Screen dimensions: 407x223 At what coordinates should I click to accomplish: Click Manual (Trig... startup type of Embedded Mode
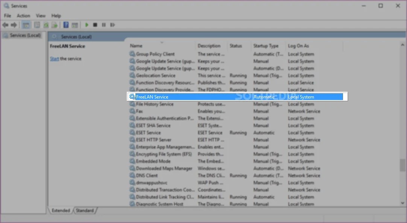267,161
